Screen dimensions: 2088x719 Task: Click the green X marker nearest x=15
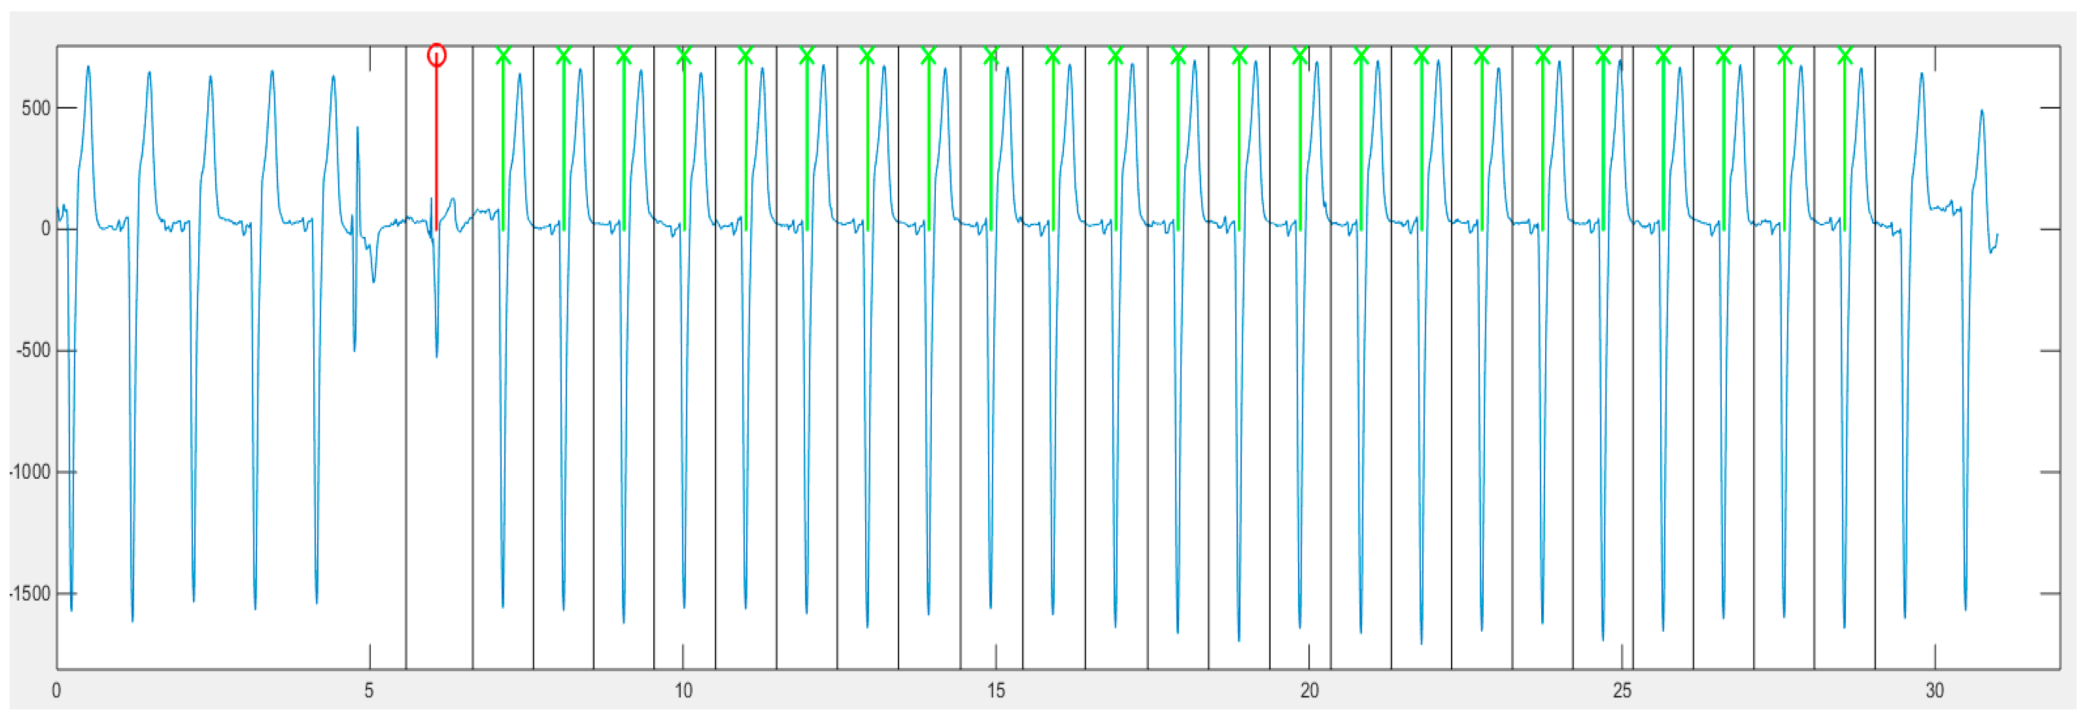990,55
